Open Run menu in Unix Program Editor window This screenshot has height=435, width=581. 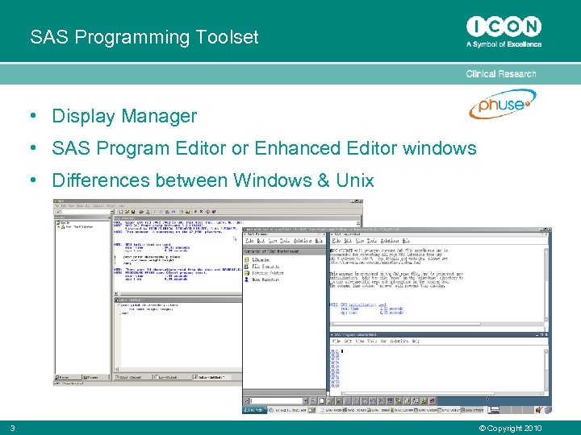[383, 341]
